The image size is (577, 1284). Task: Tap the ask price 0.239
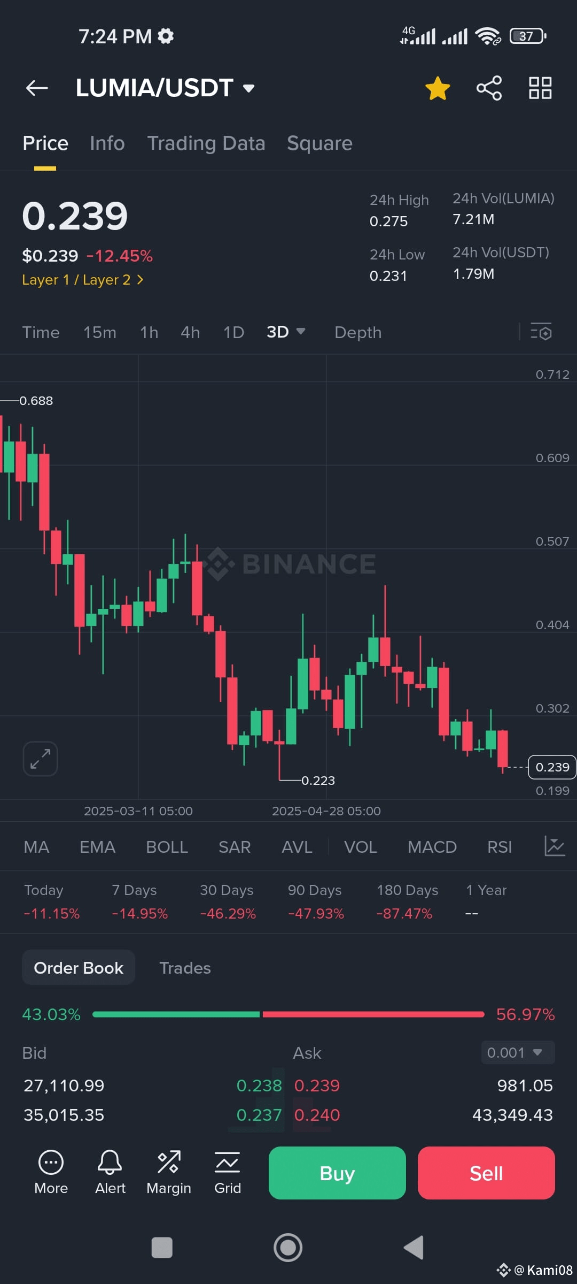(x=317, y=1085)
